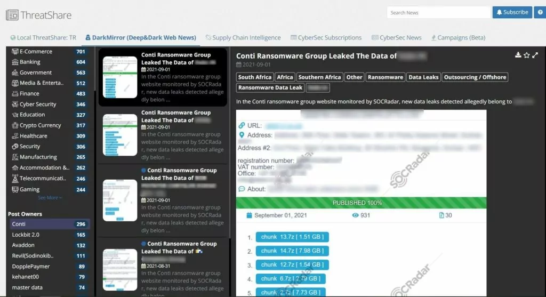
Task: Click the Address location pin icon
Action: (242, 135)
